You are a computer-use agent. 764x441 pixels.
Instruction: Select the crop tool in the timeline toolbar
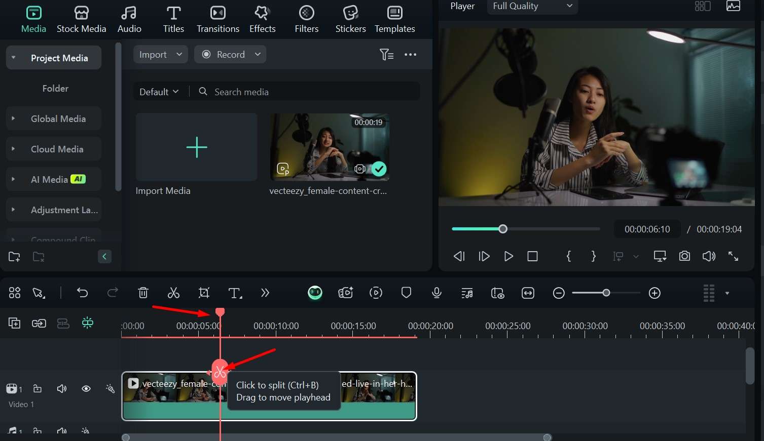coord(204,293)
